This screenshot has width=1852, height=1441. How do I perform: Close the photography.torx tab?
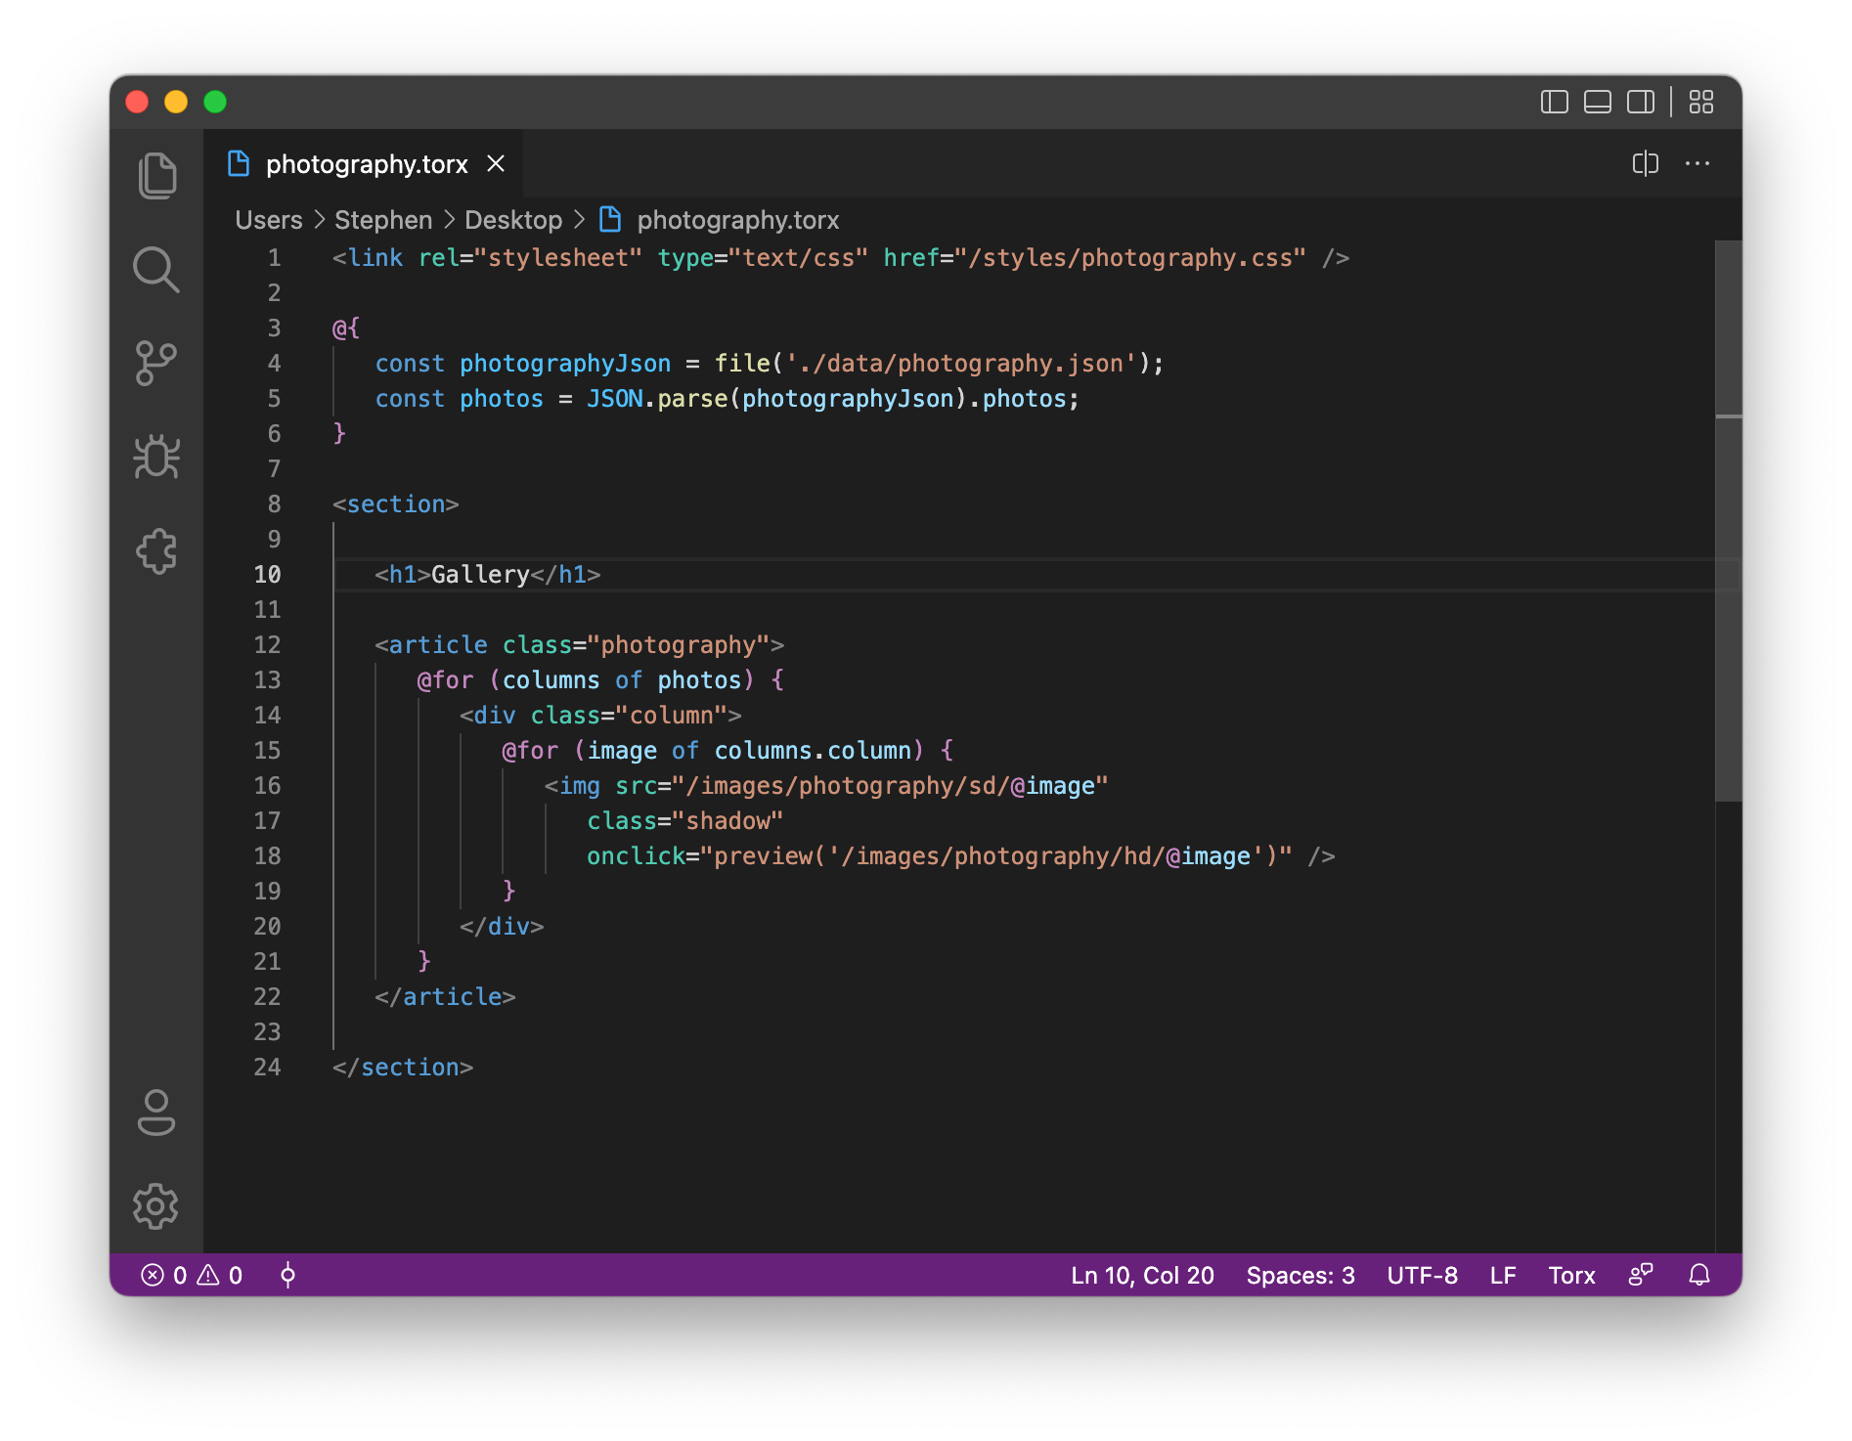click(x=496, y=163)
